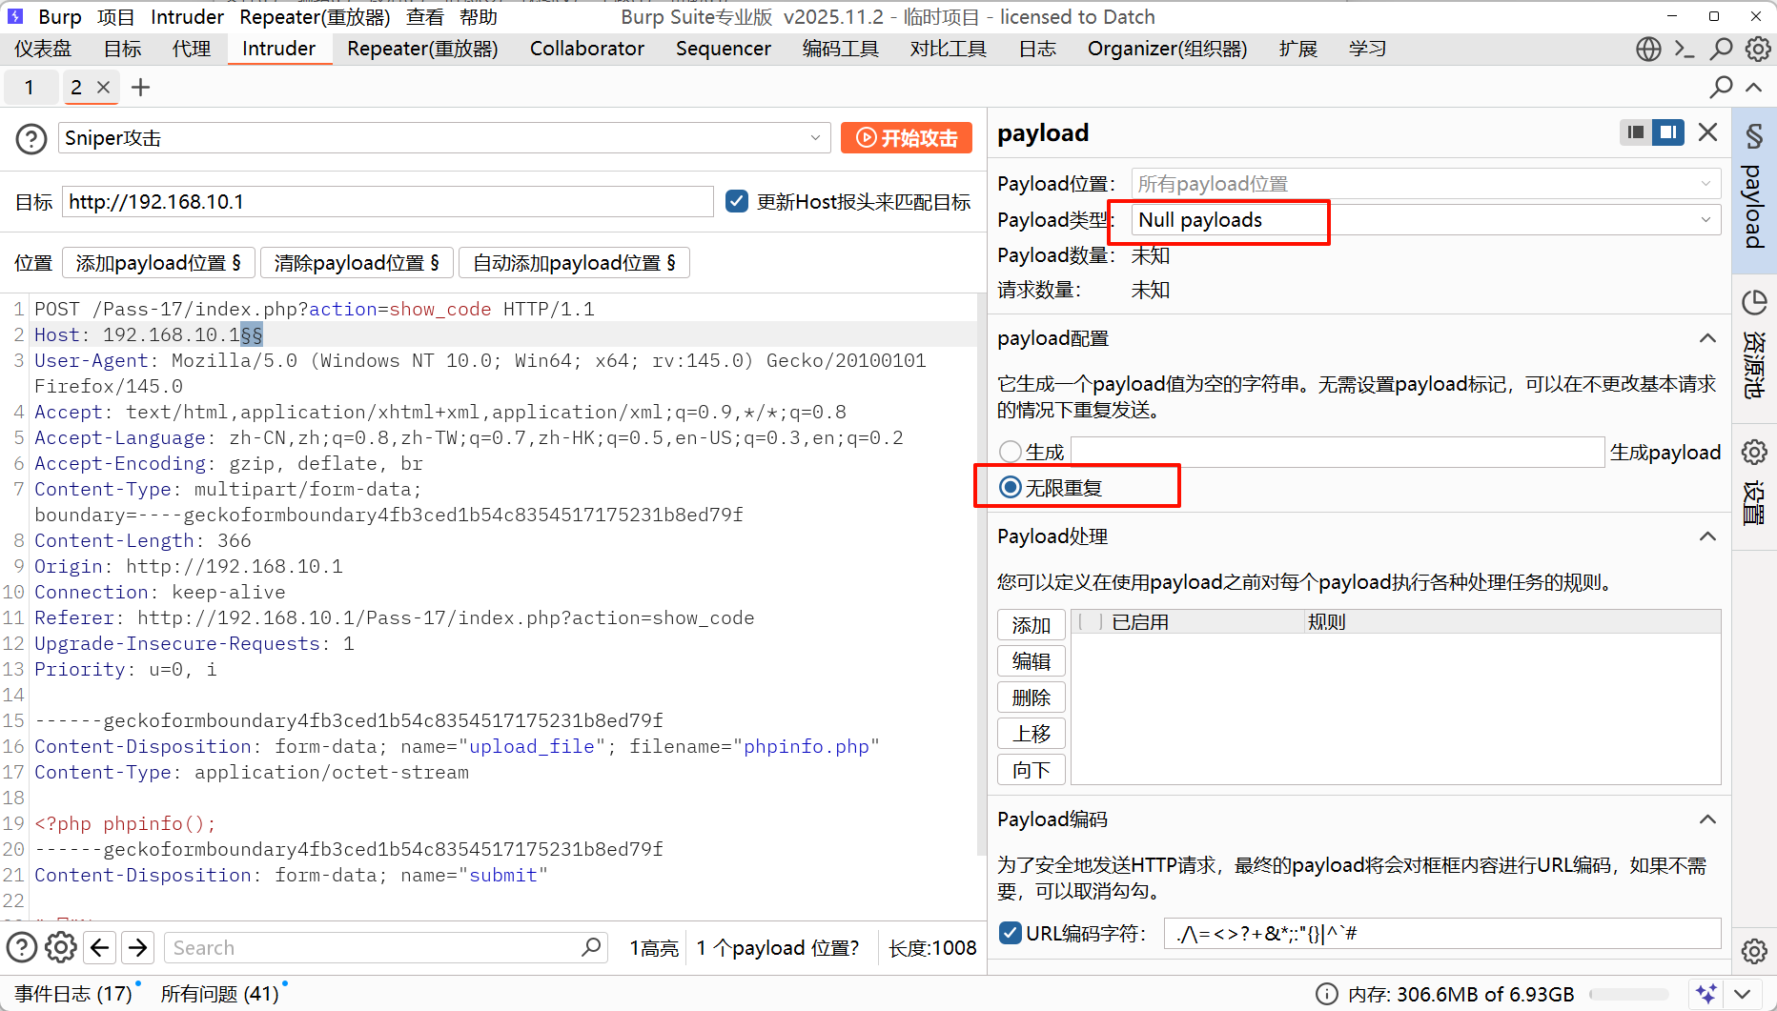Open the embedded browser globe icon
Viewport: 1777px width, 1011px height.
click(x=1648, y=49)
